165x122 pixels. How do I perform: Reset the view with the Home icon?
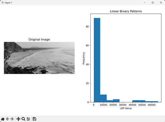coord(3,119)
